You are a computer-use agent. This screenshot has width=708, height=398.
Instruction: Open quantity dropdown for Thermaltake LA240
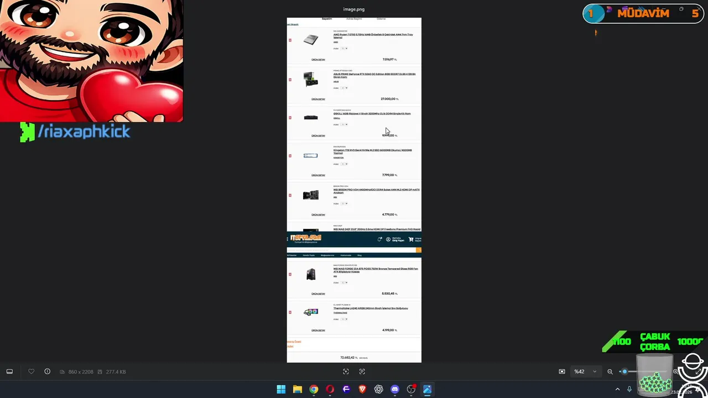click(344, 319)
